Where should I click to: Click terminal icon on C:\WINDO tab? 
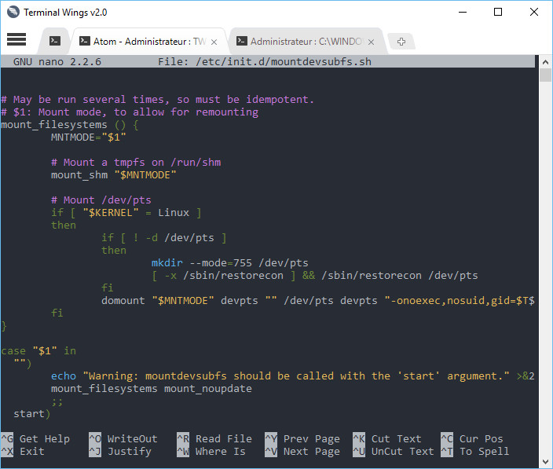coord(242,41)
